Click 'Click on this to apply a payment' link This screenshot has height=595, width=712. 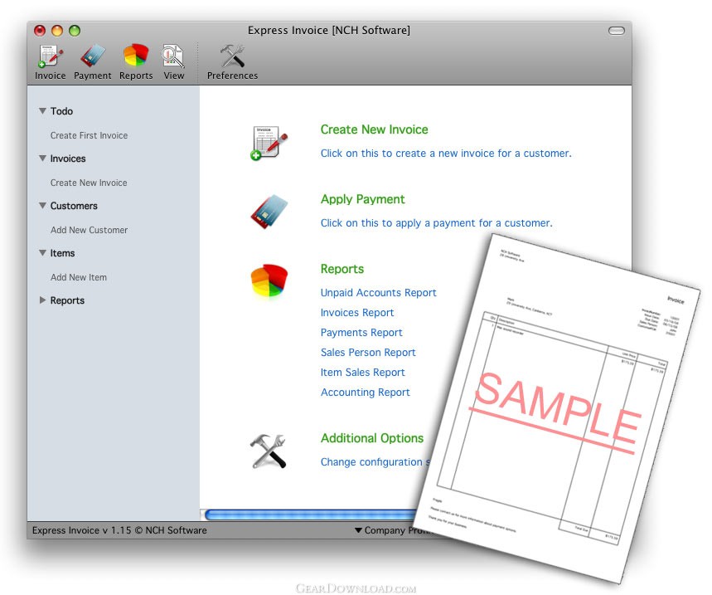click(x=436, y=222)
